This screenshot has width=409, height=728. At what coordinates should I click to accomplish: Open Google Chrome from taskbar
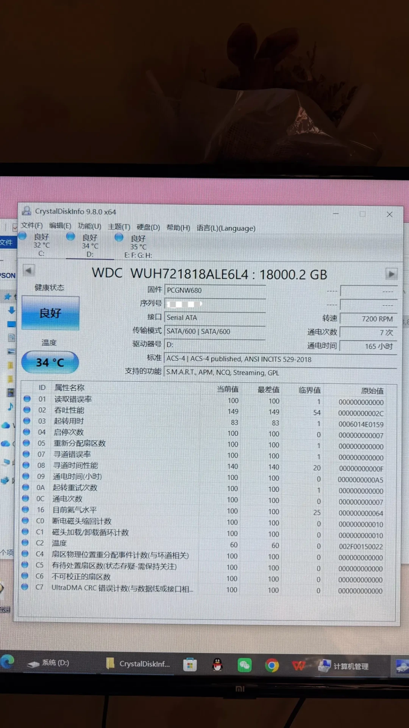(272, 665)
